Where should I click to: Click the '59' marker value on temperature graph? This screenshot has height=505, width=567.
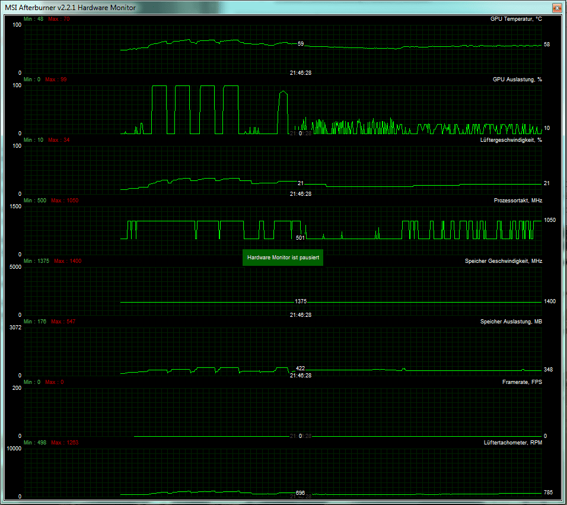(x=301, y=44)
